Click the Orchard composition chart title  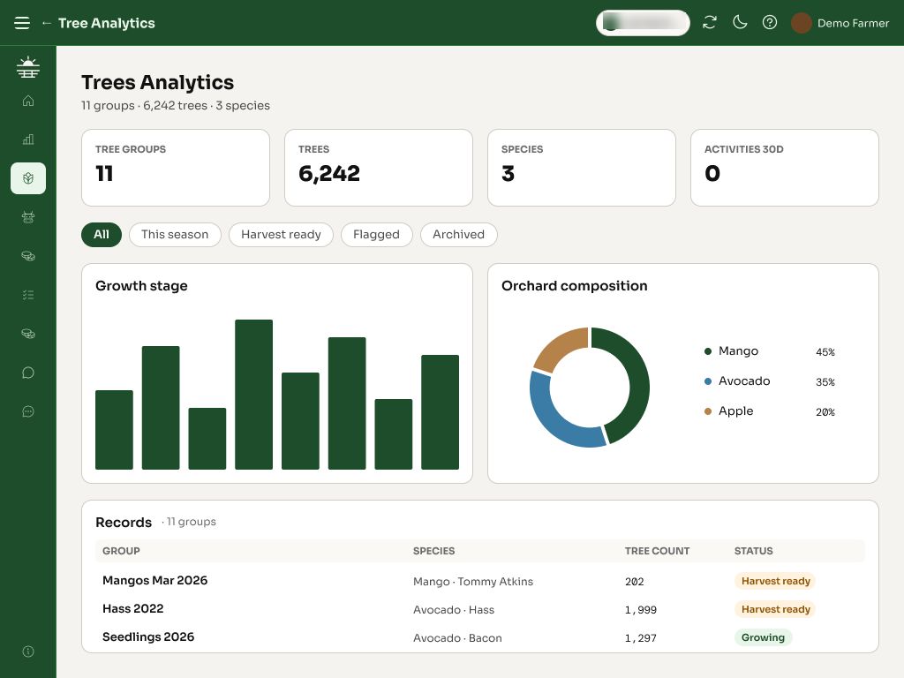click(574, 286)
